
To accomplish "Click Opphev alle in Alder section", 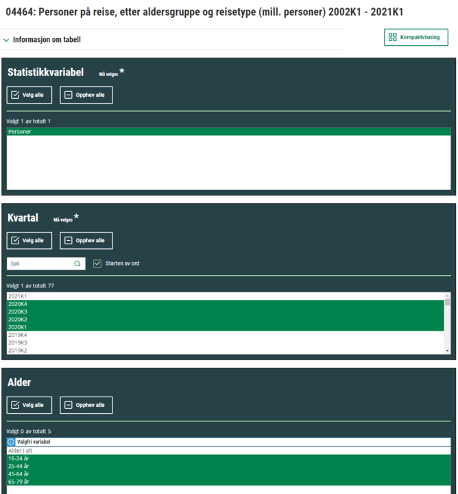I will [86, 405].
